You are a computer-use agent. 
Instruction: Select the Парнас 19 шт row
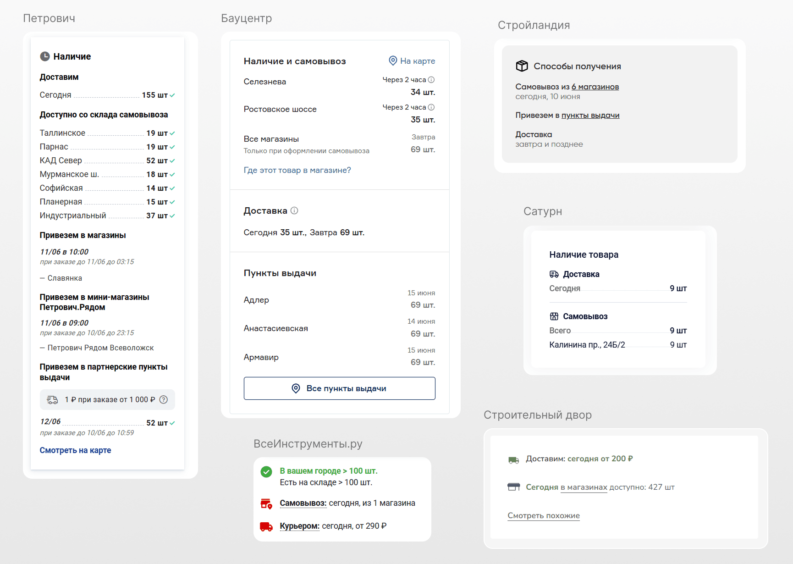(x=107, y=147)
